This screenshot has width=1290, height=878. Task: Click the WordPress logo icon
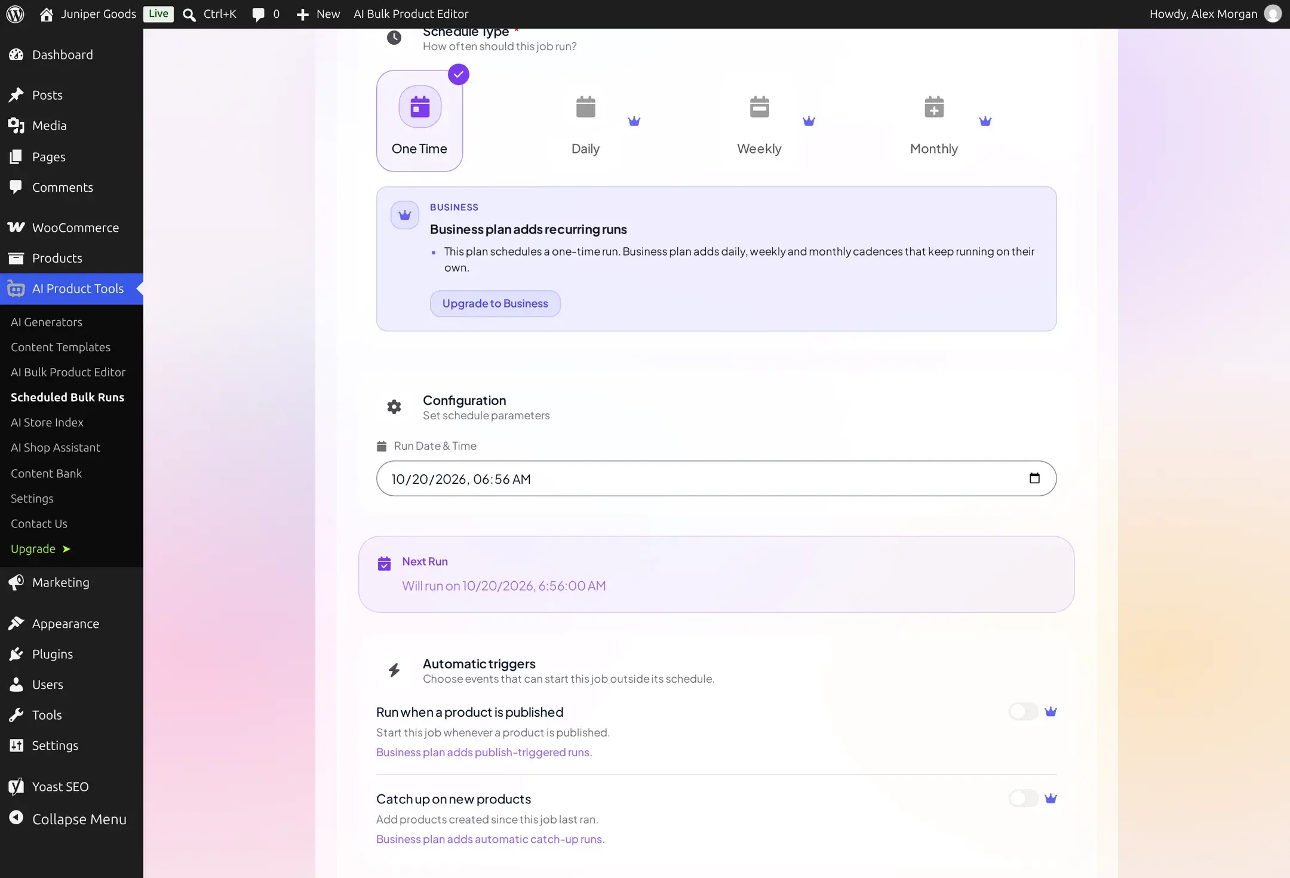click(15, 14)
